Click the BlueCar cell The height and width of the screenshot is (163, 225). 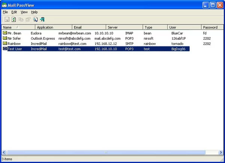(x=177, y=33)
